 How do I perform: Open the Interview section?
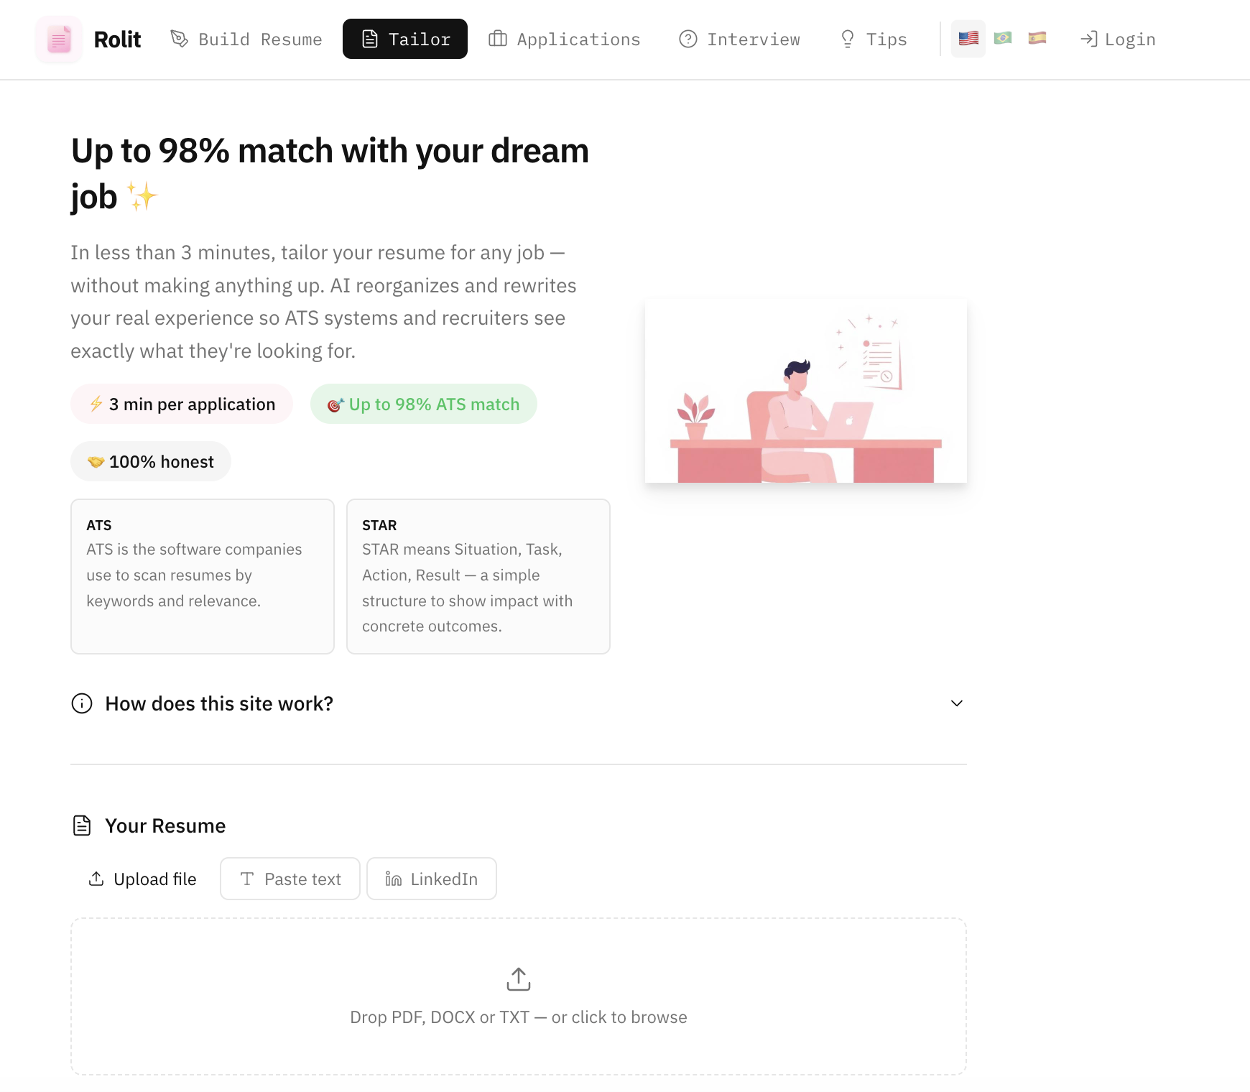739,40
